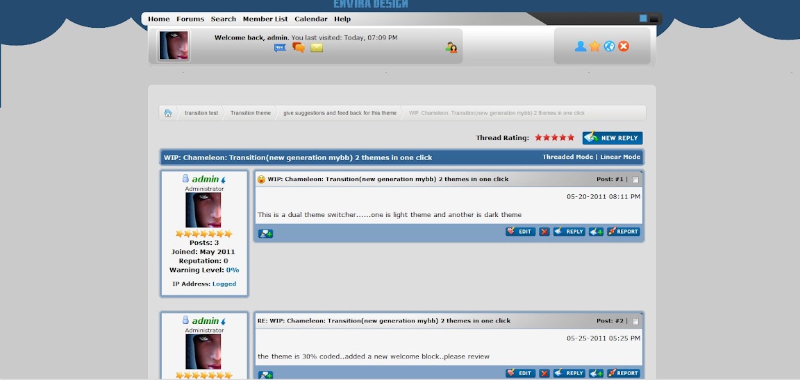Viewport: 800px width, 380px height.
Task: Open the Calendar menu item
Action: 310,19
